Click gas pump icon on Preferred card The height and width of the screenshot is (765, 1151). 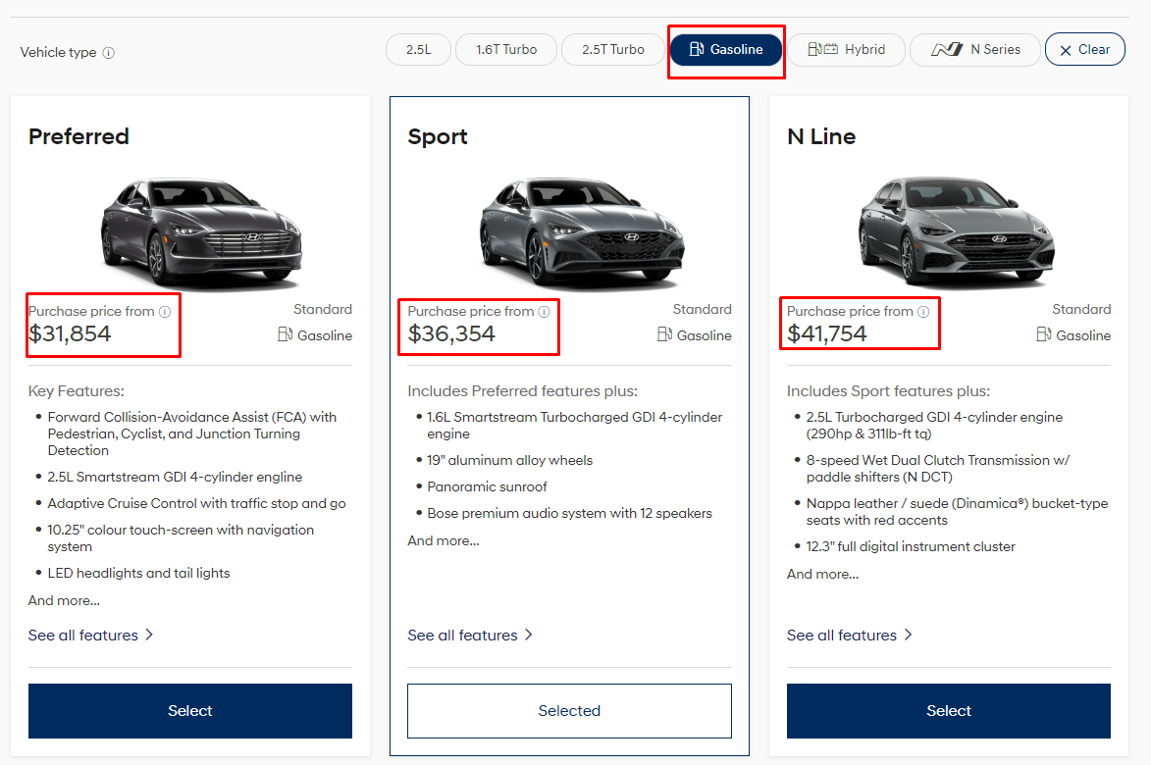coord(285,334)
